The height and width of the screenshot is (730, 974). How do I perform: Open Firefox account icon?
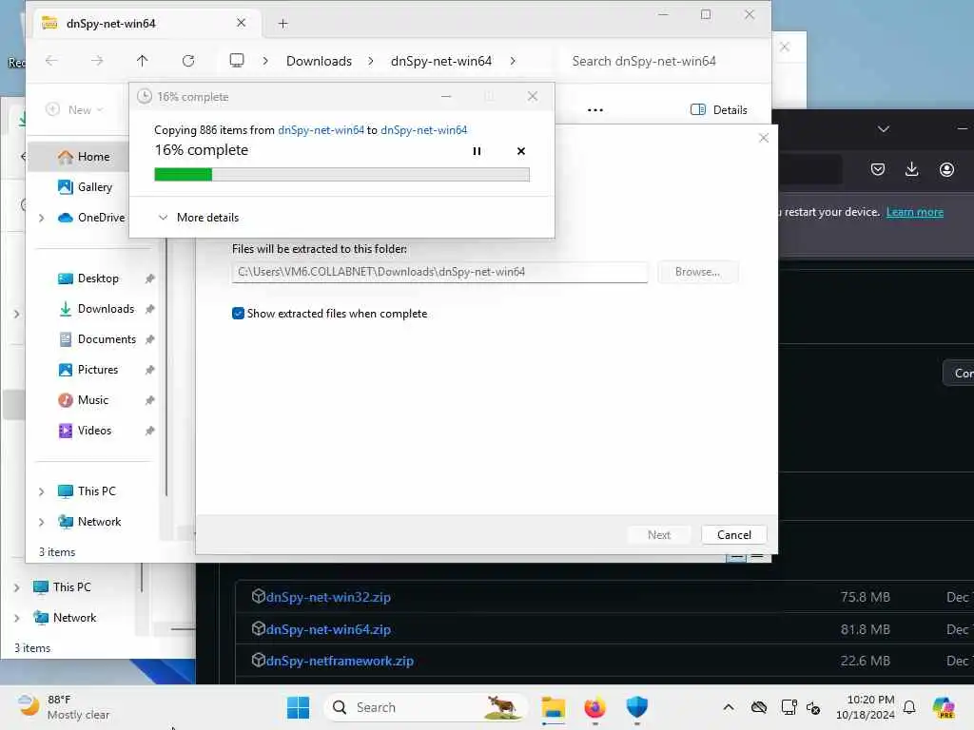946,169
